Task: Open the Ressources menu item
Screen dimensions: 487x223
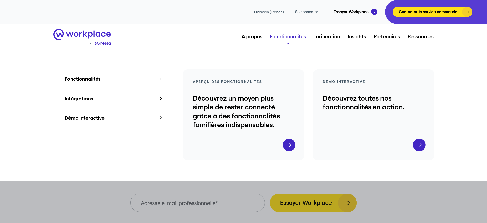Action: pyautogui.click(x=421, y=37)
